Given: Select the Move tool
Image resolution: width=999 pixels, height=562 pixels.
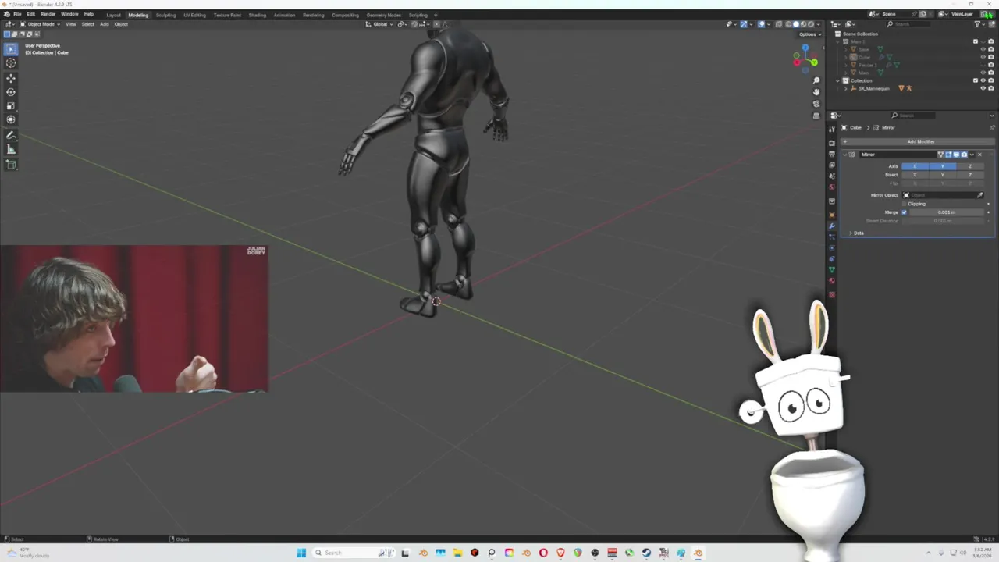Looking at the screenshot, I should click(x=11, y=78).
